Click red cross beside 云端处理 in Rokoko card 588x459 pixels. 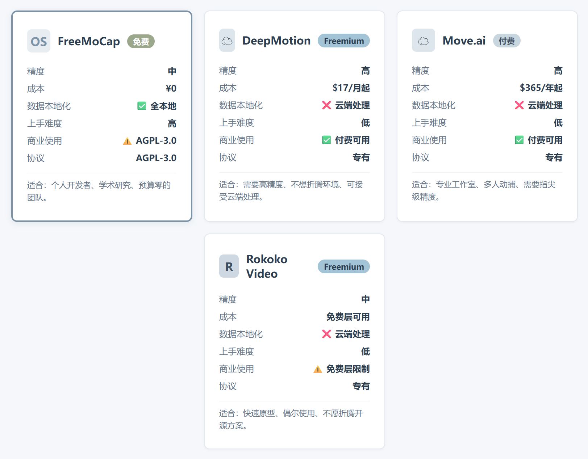pyautogui.click(x=326, y=334)
